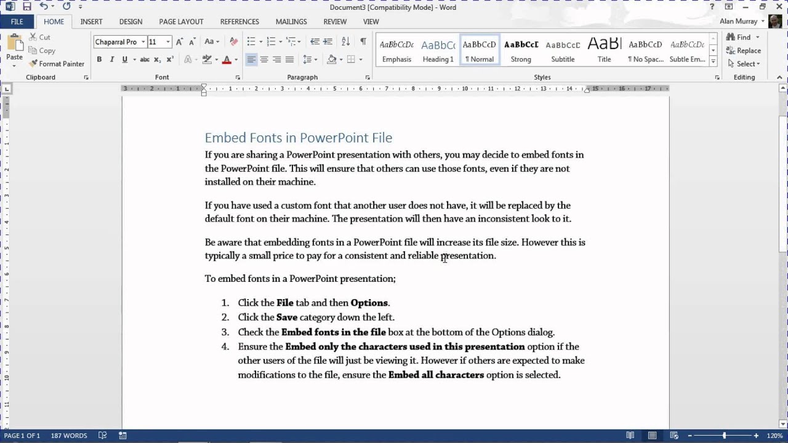Expand the Styles gallery More button
Image resolution: width=788 pixels, height=443 pixels.
pos(713,61)
